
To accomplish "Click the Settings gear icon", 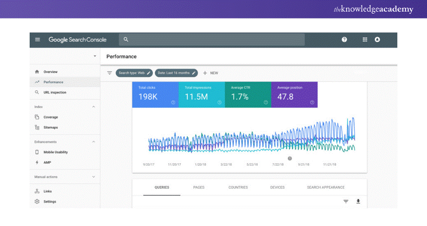I will 37,201.
